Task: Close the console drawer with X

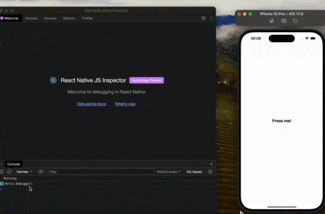Action: click(x=211, y=164)
